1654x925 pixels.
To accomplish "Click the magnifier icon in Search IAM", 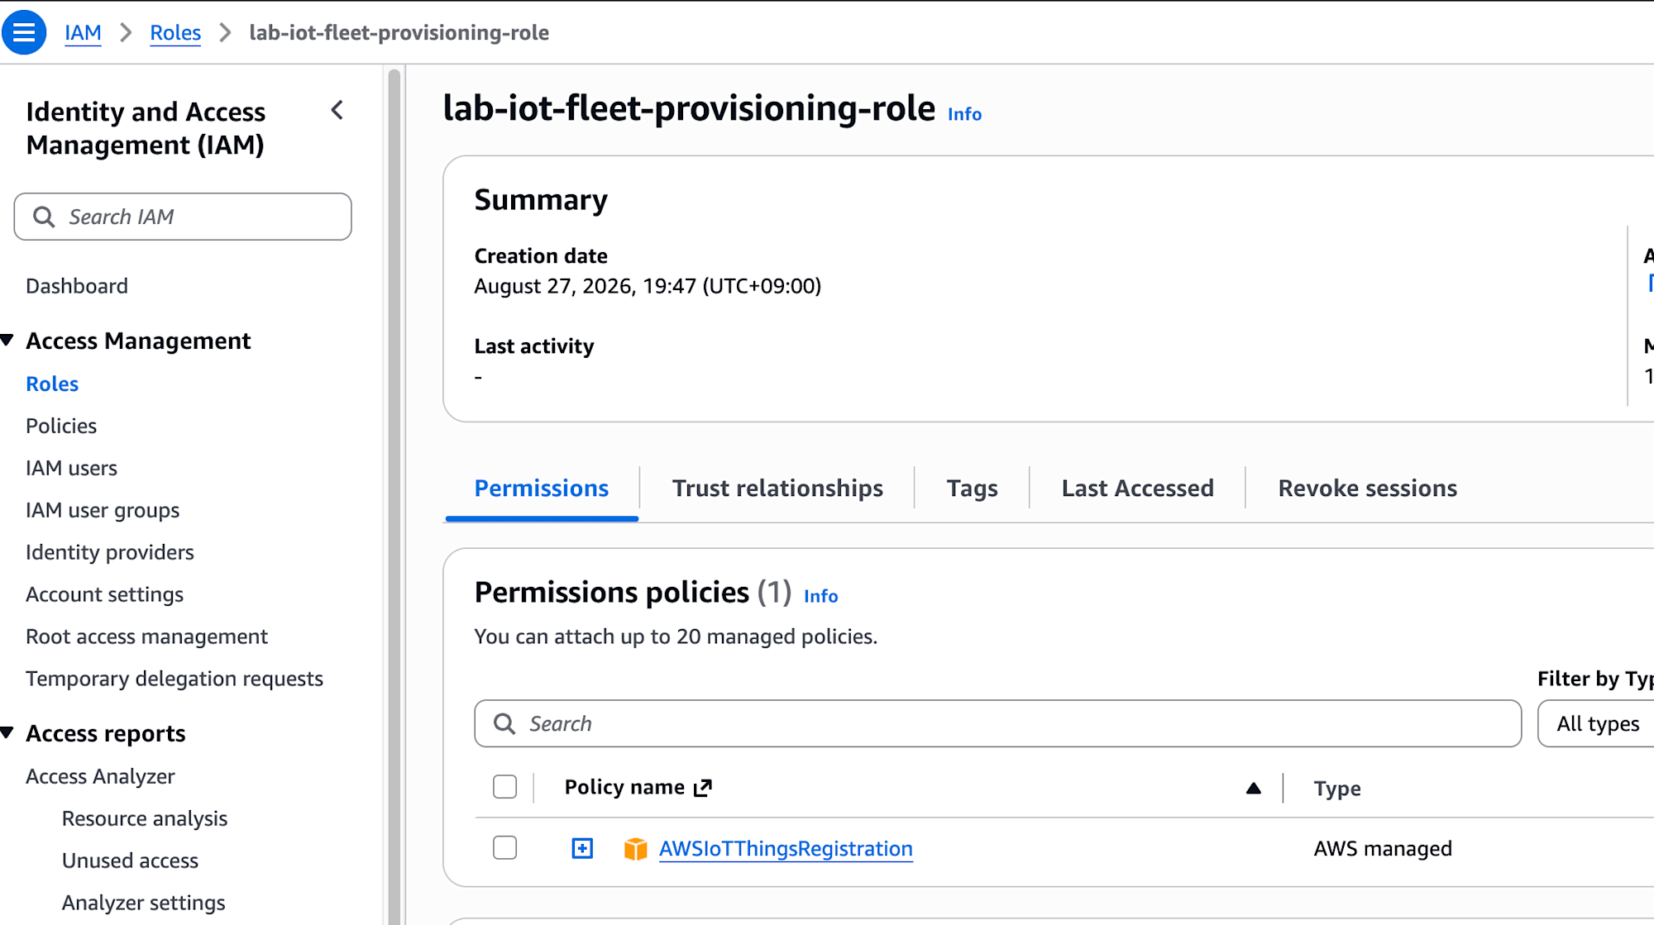I will [x=44, y=217].
